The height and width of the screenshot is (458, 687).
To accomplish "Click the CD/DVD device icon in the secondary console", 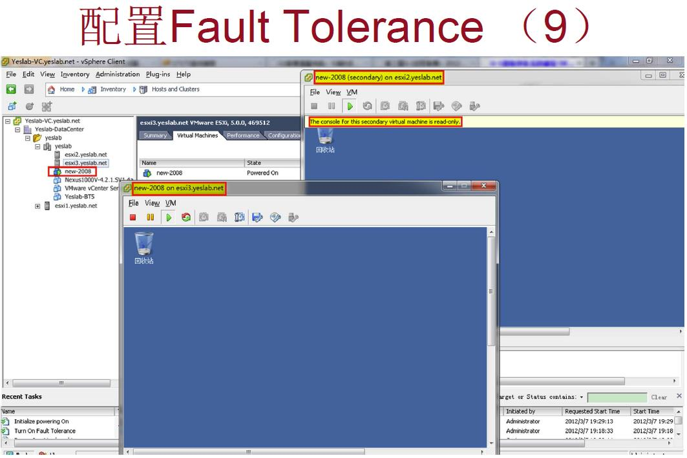I will 456,106.
